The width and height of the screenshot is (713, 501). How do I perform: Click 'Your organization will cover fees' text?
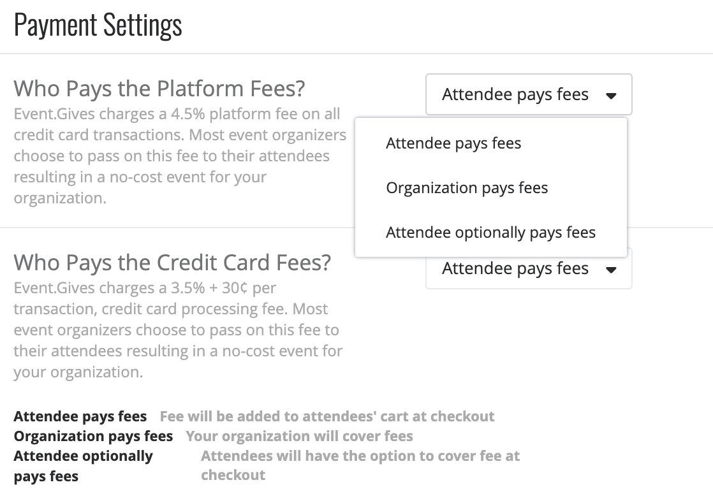[x=299, y=437]
